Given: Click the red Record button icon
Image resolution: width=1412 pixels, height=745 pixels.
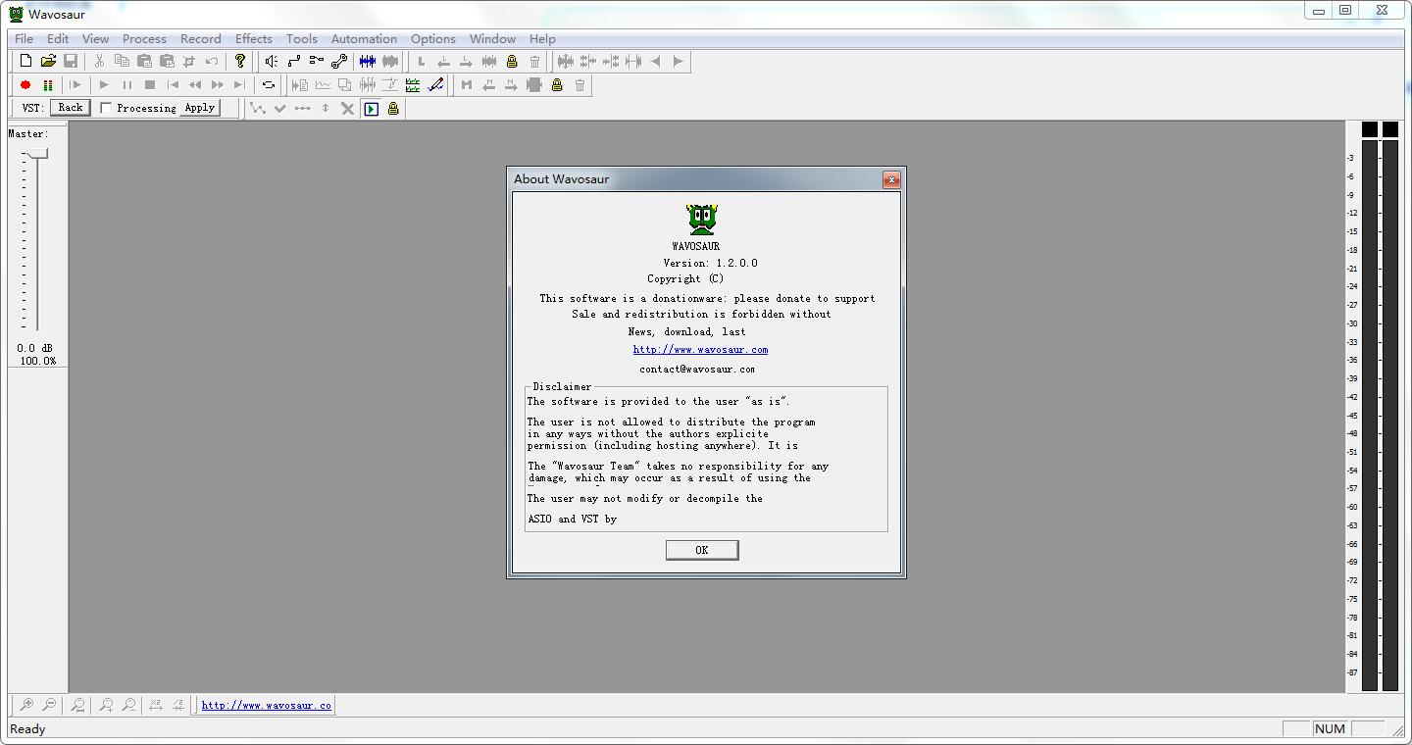Looking at the screenshot, I should 25,85.
